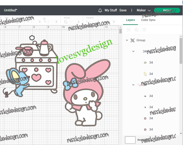Click the yellow petal layer thumbnail
The height and width of the screenshot is (145, 183).
[x=145, y=74]
